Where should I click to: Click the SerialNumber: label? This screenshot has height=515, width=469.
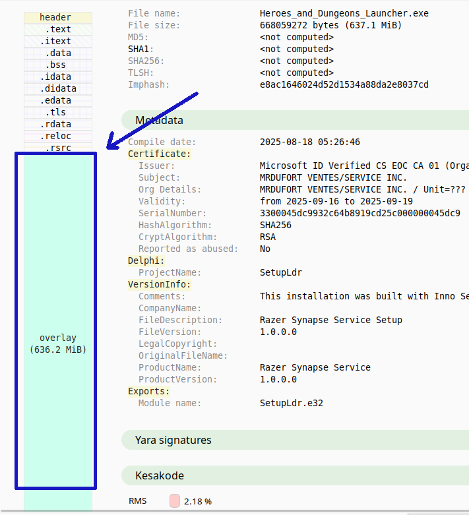[173, 213]
